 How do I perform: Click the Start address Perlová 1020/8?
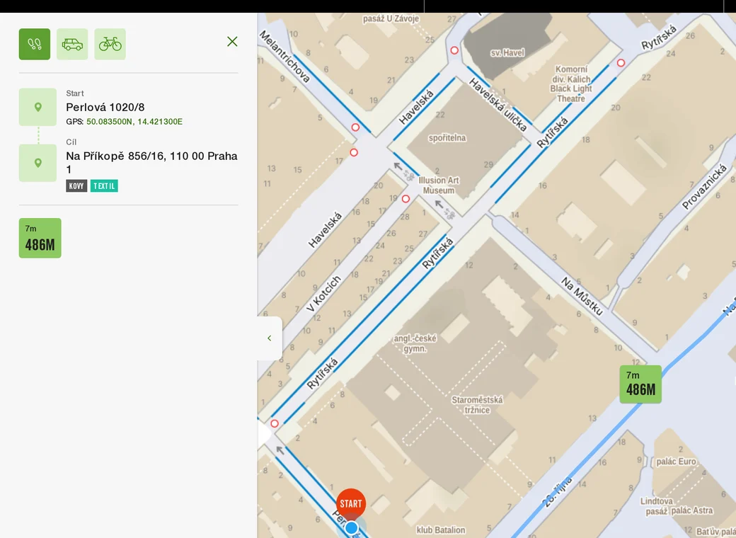(x=105, y=107)
